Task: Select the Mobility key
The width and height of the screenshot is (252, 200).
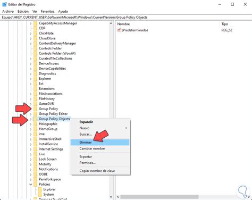Action: pyautogui.click(x=45, y=164)
